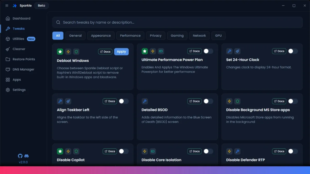Apply the Debloat Windows tweak
The image size is (310, 174).
point(121,52)
